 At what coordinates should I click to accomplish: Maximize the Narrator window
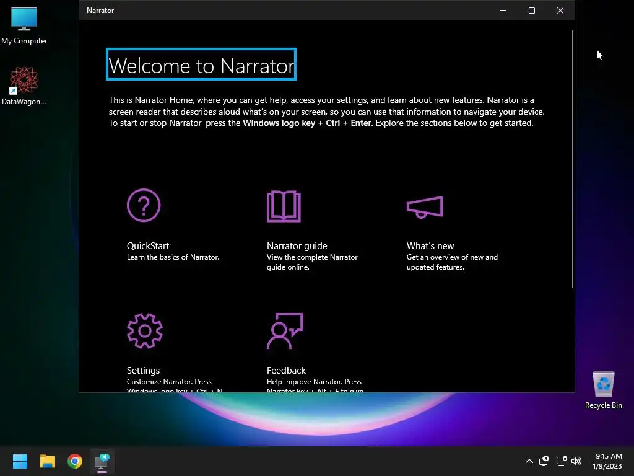click(x=532, y=11)
